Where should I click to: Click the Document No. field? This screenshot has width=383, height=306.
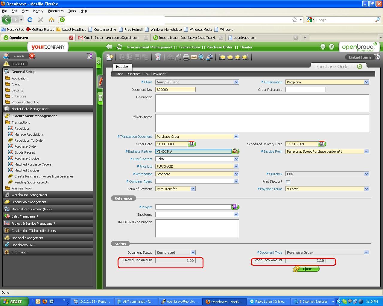[x=175, y=90]
